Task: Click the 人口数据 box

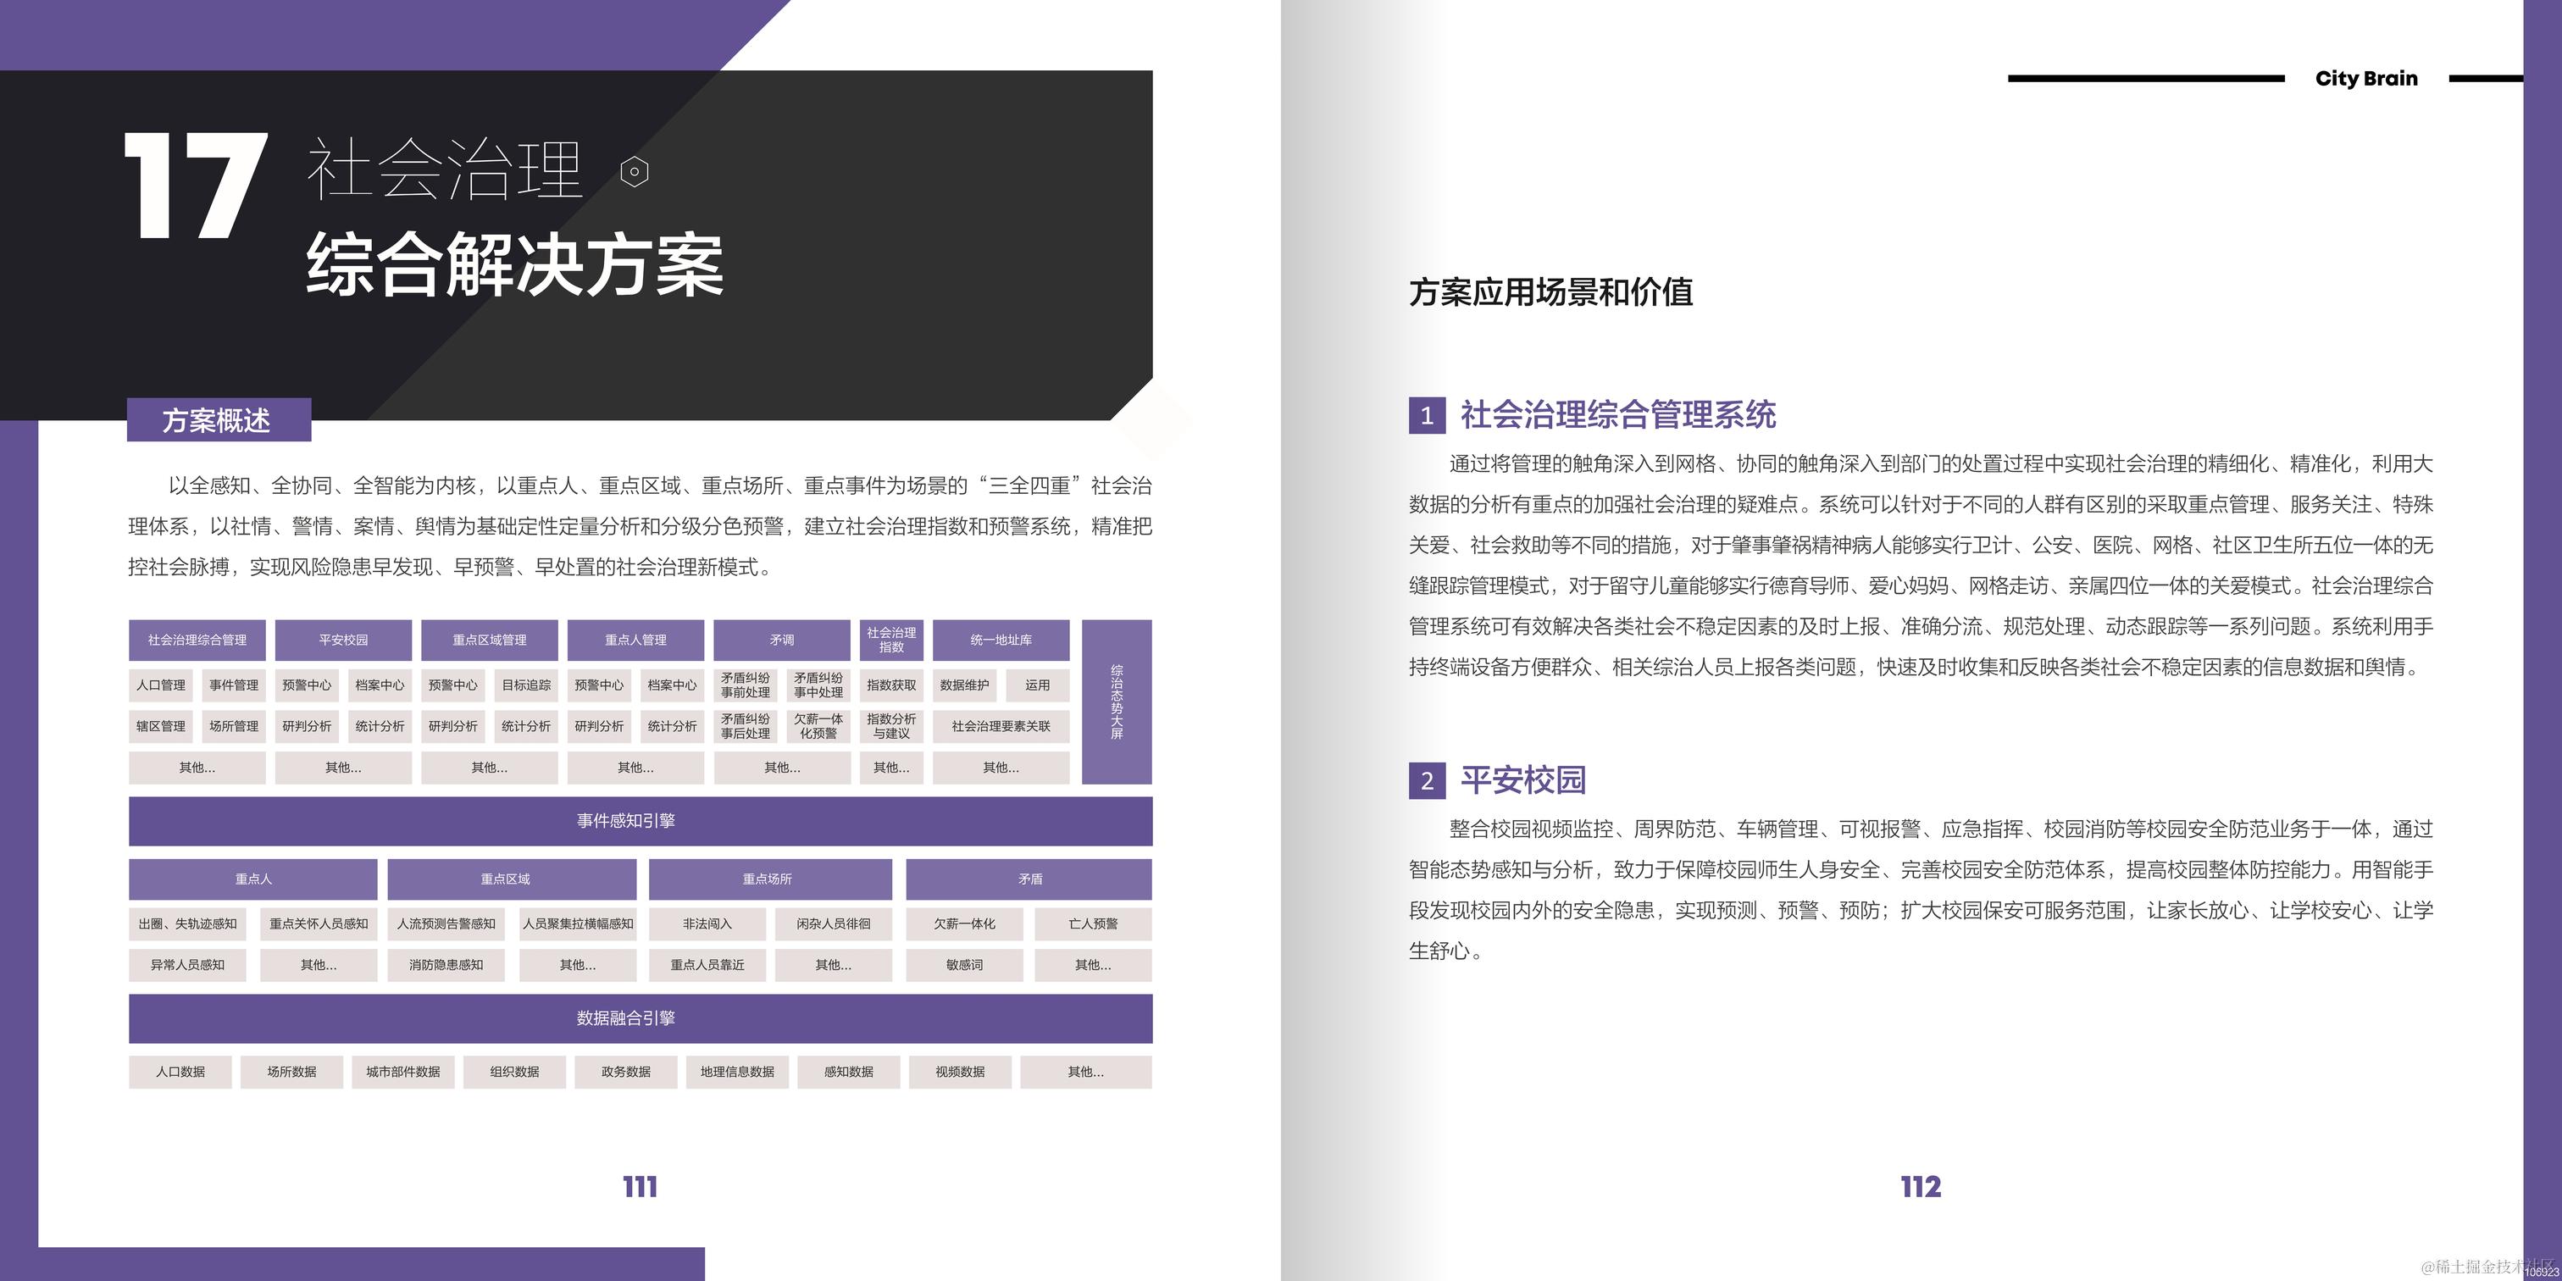Action: click(180, 1071)
